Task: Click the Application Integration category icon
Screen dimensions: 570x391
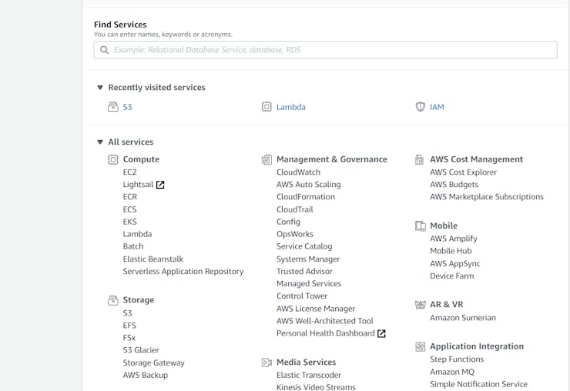Action: pyautogui.click(x=421, y=346)
